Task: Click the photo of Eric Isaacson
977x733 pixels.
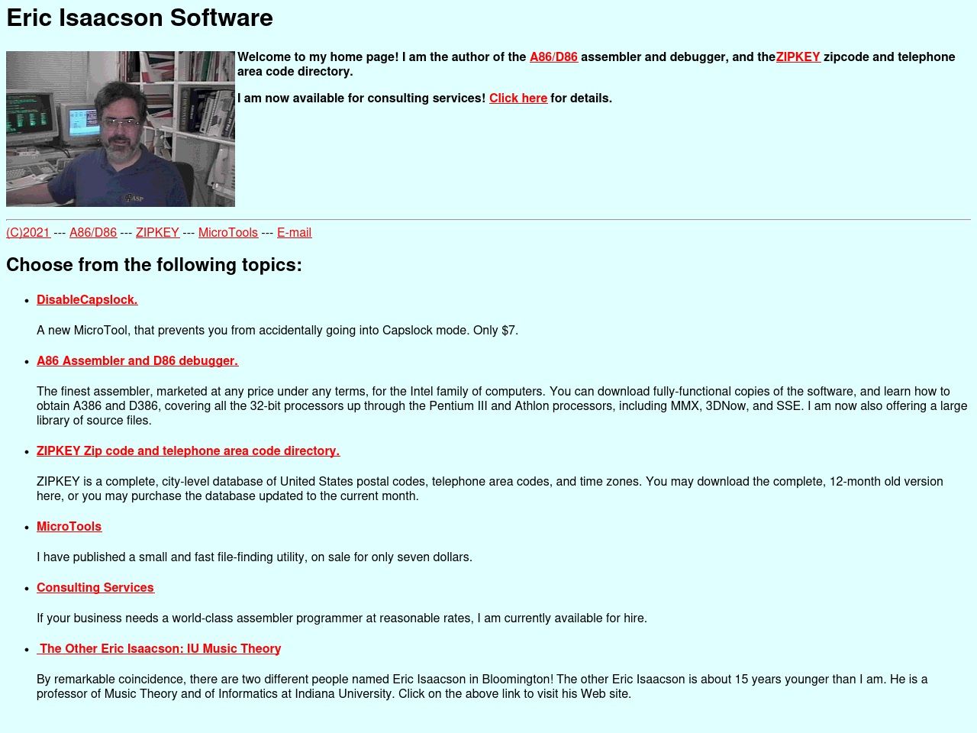Action: tap(121, 129)
